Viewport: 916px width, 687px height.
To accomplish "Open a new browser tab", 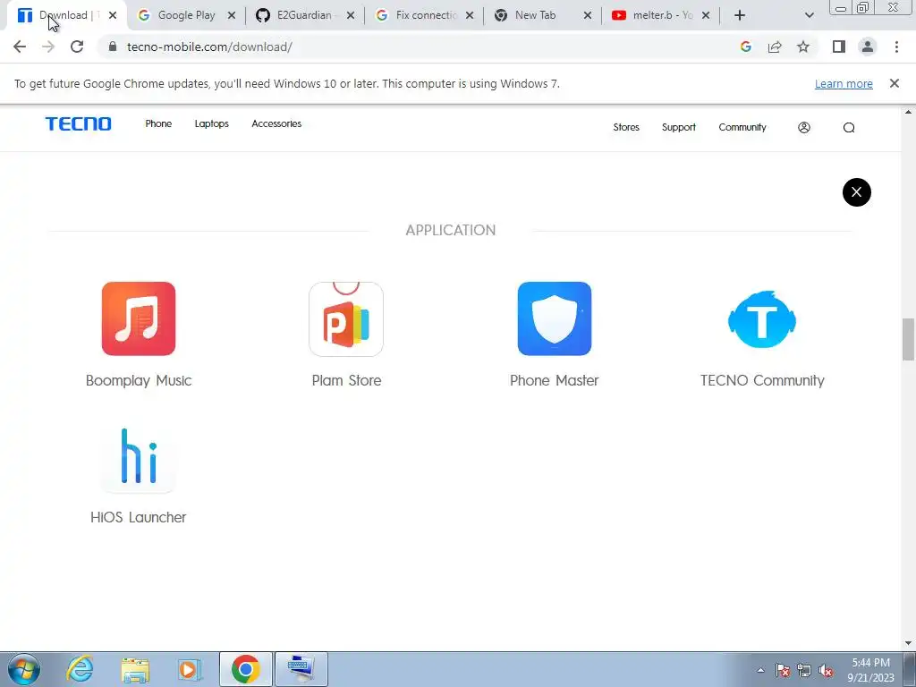I will point(740,15).
